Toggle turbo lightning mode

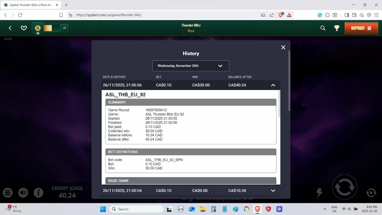pyautogui.click(x=319, y=192)
